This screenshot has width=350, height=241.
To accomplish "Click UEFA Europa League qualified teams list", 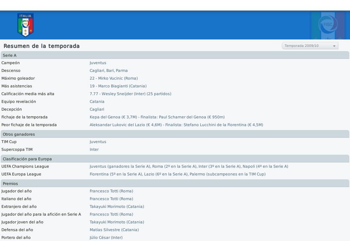I will 177,174.
